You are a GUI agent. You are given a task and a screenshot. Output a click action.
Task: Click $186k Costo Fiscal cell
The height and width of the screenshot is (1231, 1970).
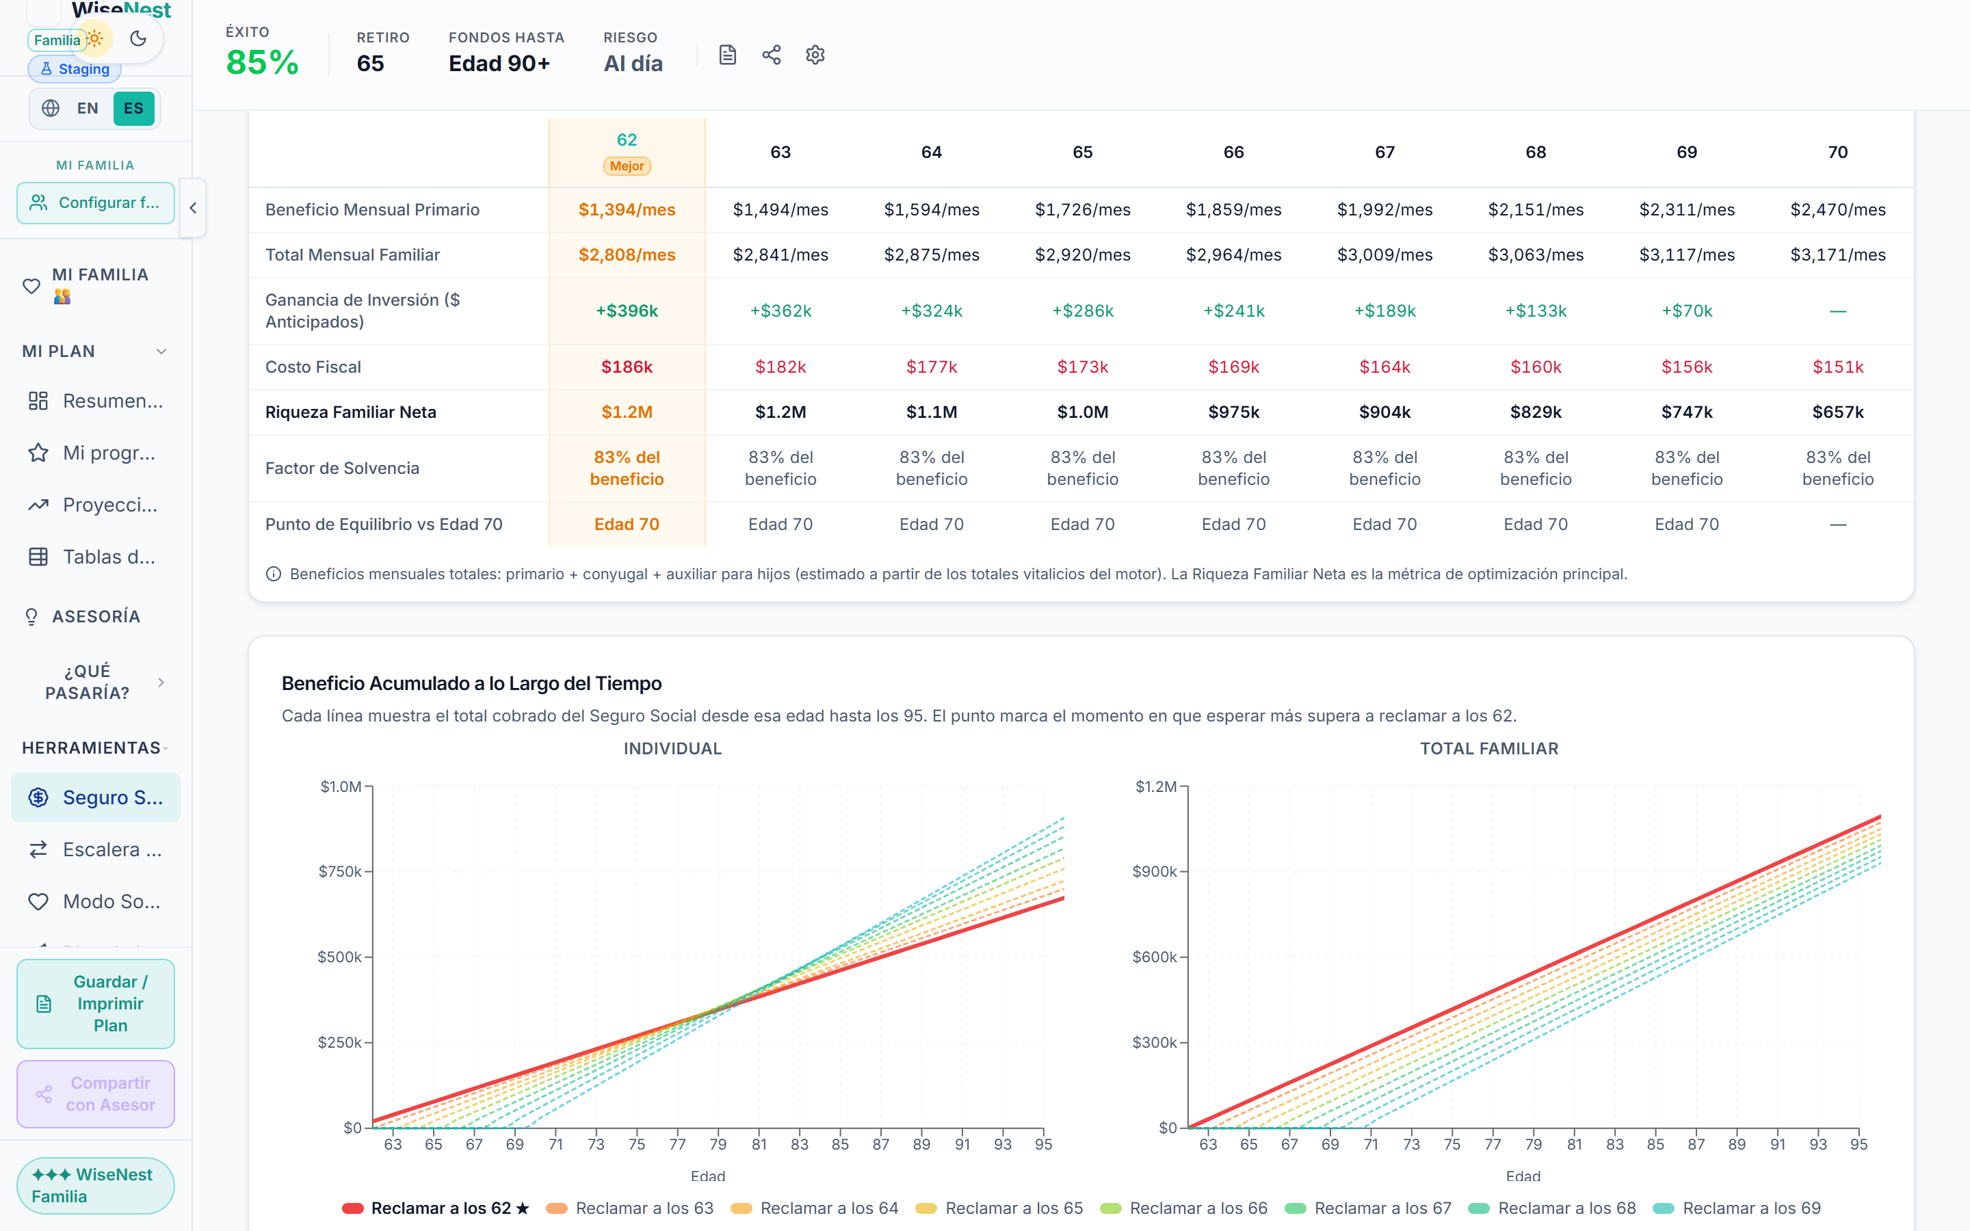[627, 367]
